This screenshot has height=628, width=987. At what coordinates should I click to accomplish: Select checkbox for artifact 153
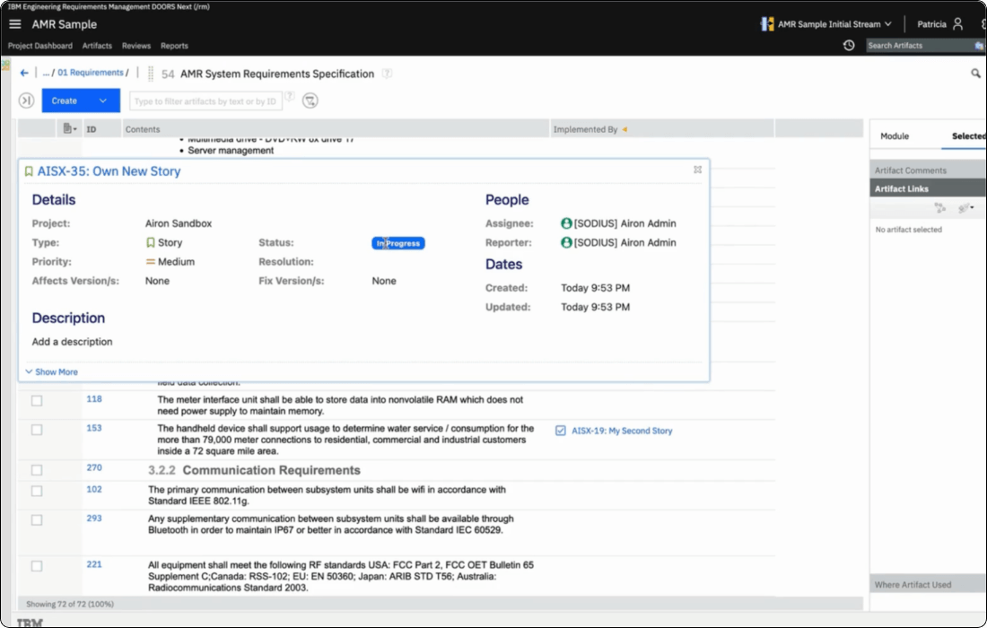tap(37, 430)
